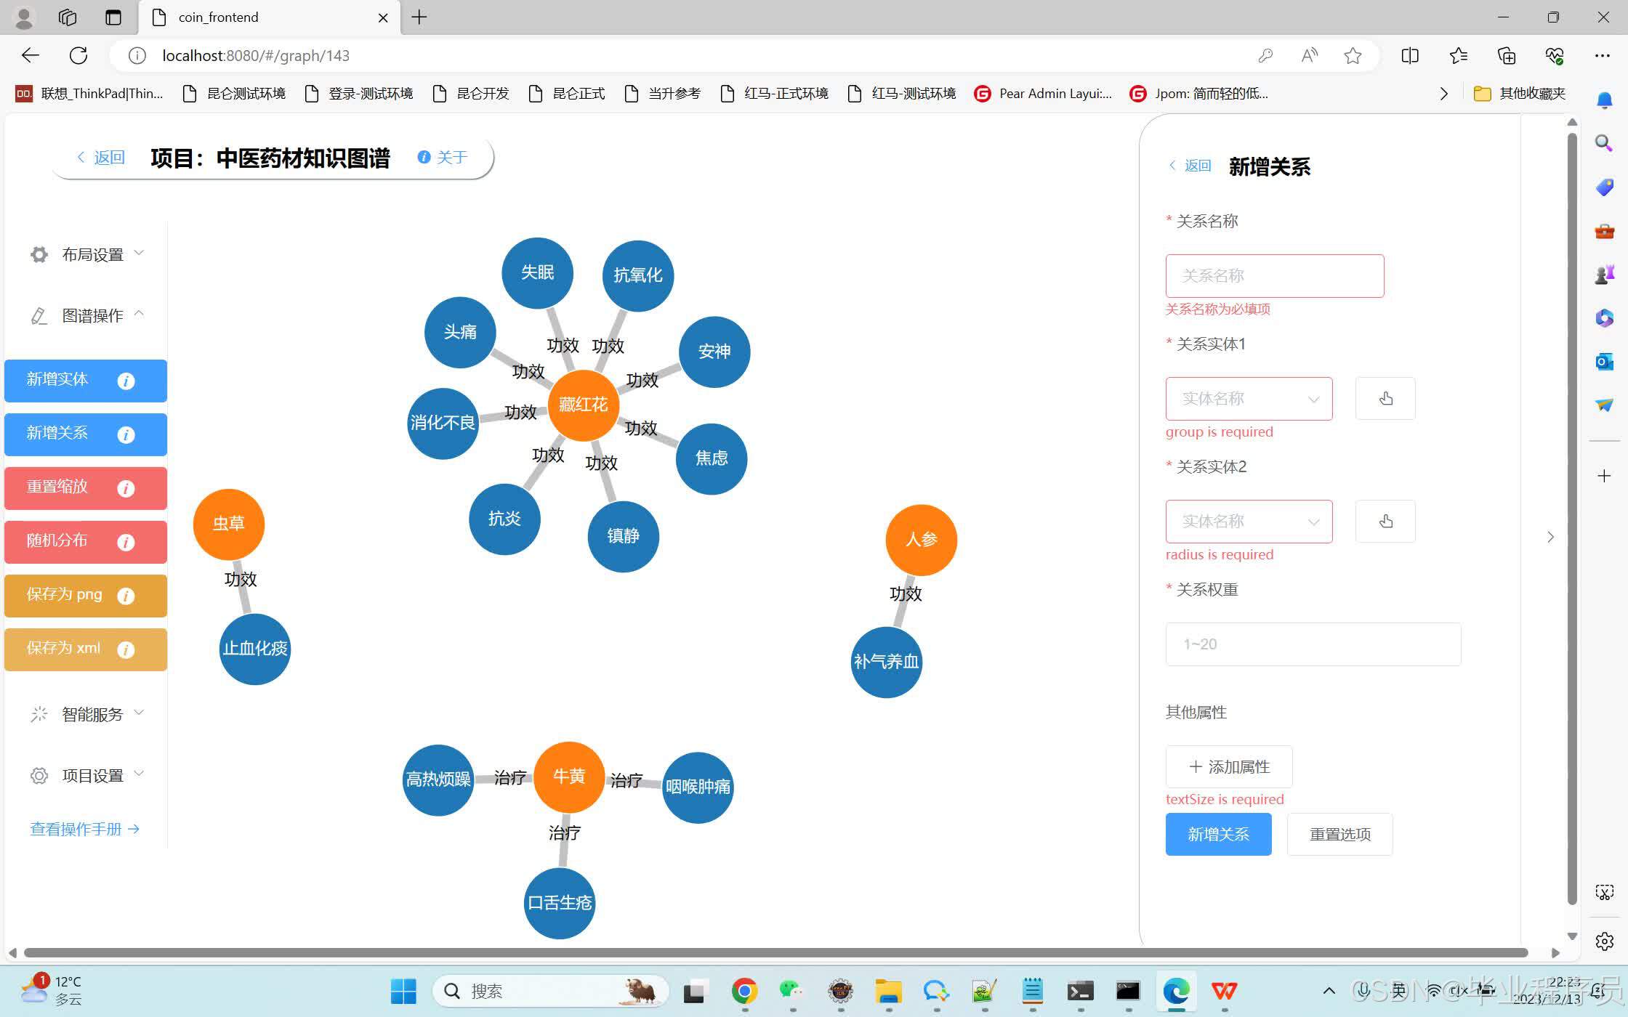This screenshot has width=1628, height=1017.
Task: Click the 关于 info icon in header
Action: point(424,157)
